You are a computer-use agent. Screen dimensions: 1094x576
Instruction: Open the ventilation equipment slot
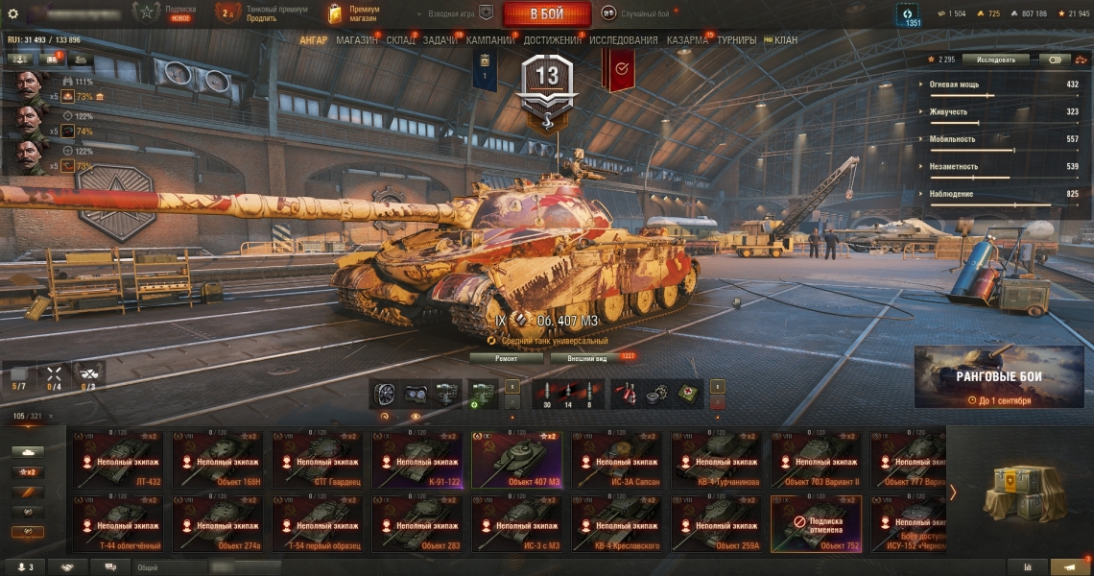pos(385,395)
